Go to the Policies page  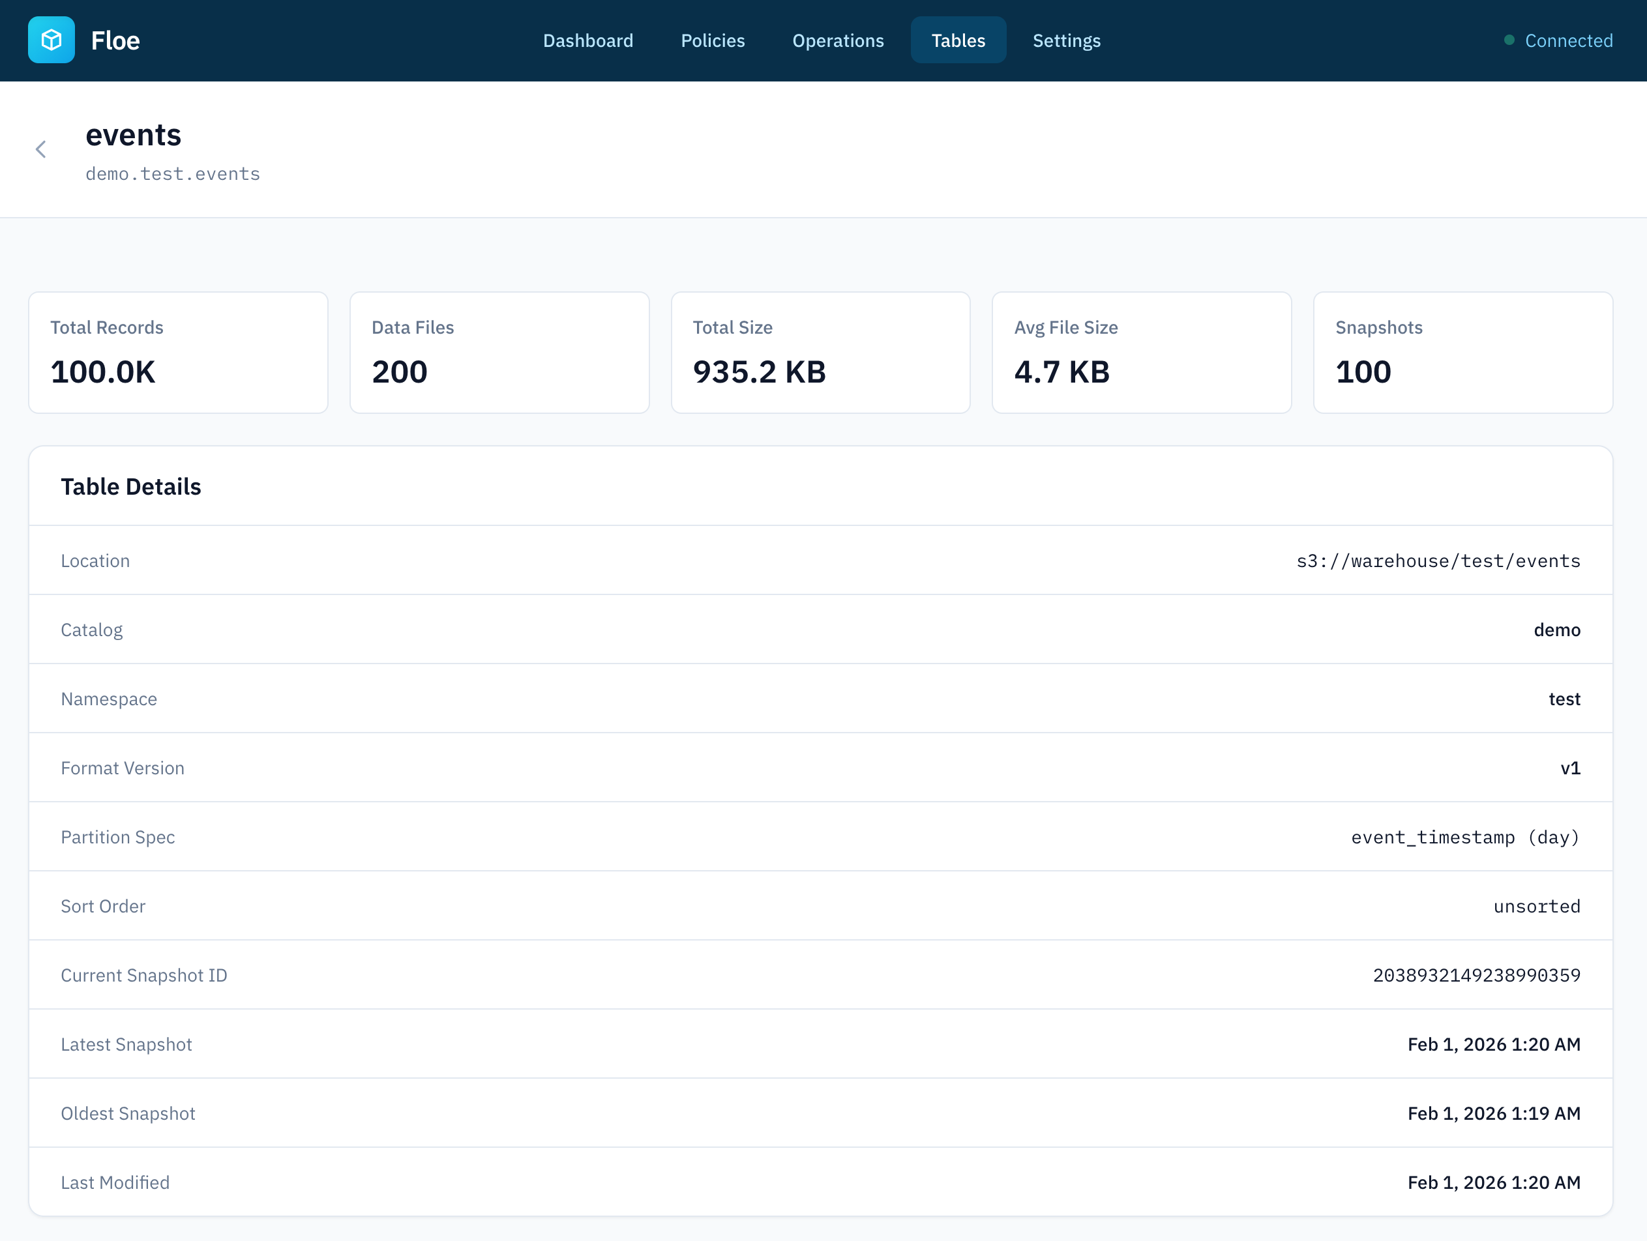pos(713,40)
